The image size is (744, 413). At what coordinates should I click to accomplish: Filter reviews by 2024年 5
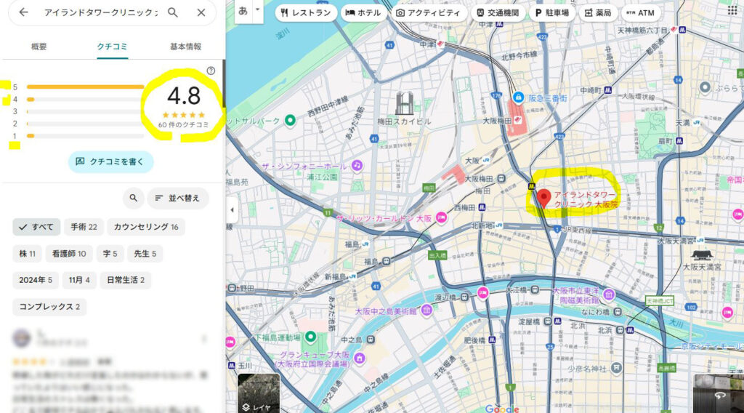pos(36,280)
